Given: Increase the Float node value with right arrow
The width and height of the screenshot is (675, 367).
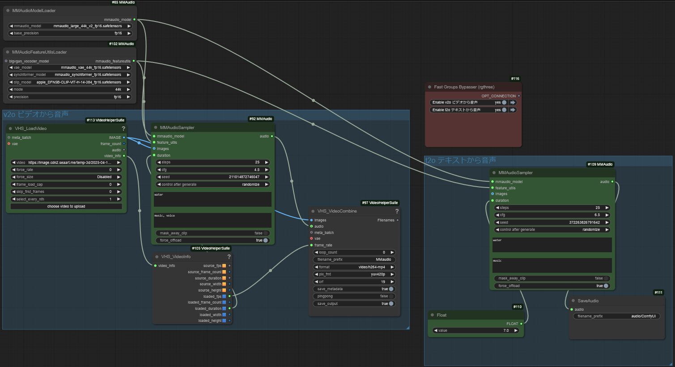Looking at the screenshot, I should point(516,330).
